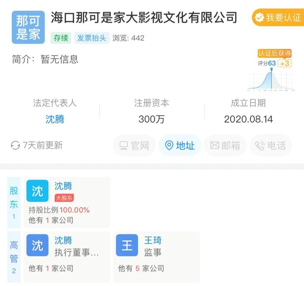Select the 高管 2 side tab
304x286 pixels.
pos(14,257)
